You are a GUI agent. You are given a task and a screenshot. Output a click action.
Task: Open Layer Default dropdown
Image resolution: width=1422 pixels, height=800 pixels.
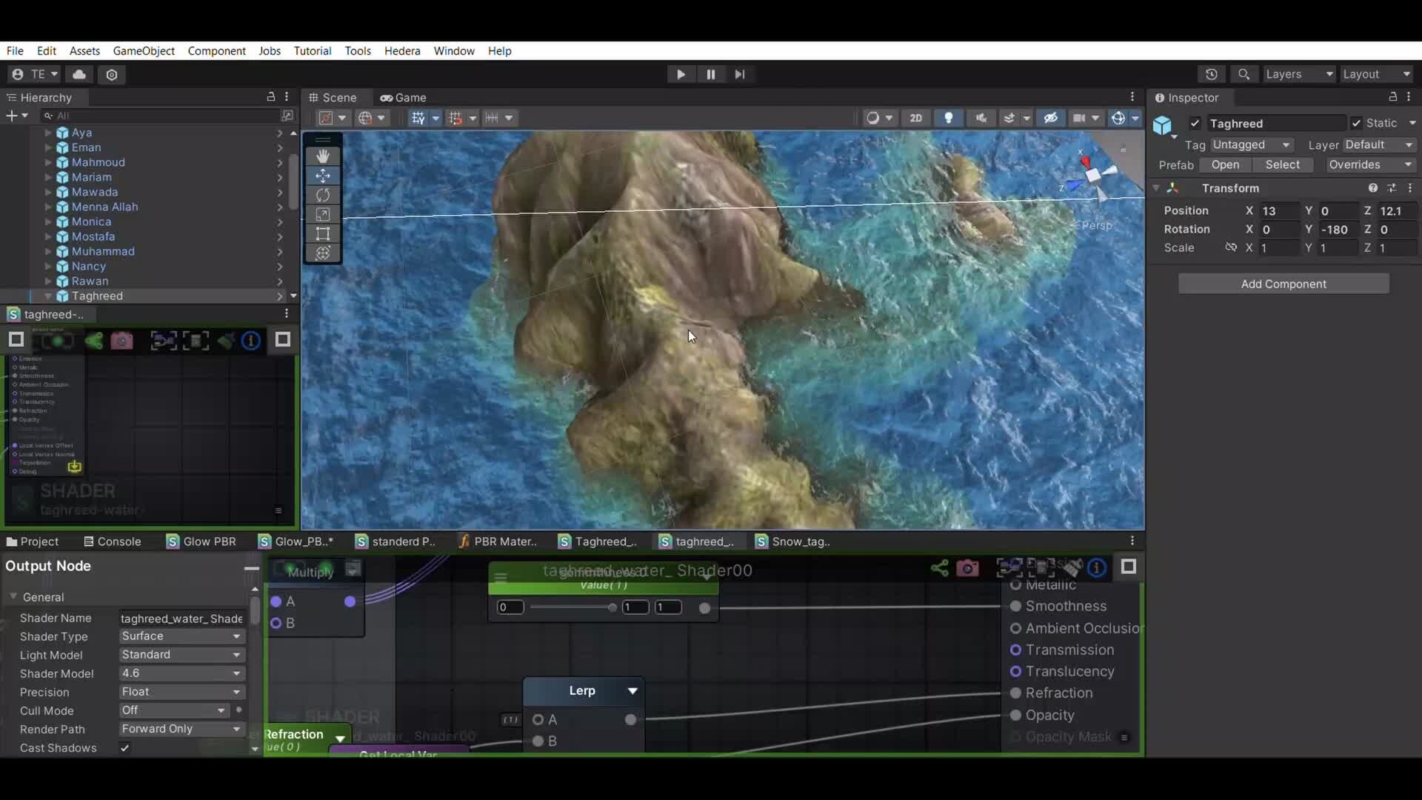(1379, 145)
